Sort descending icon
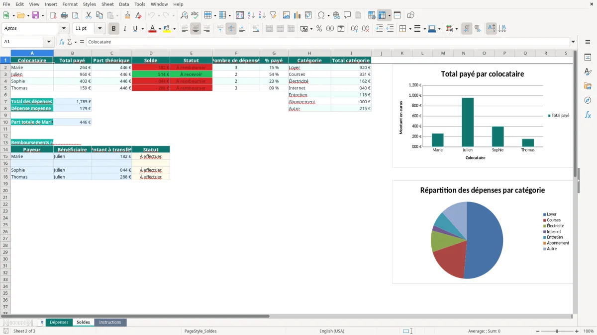This screenshot has height=335, width=597. [x=262, y=15]
